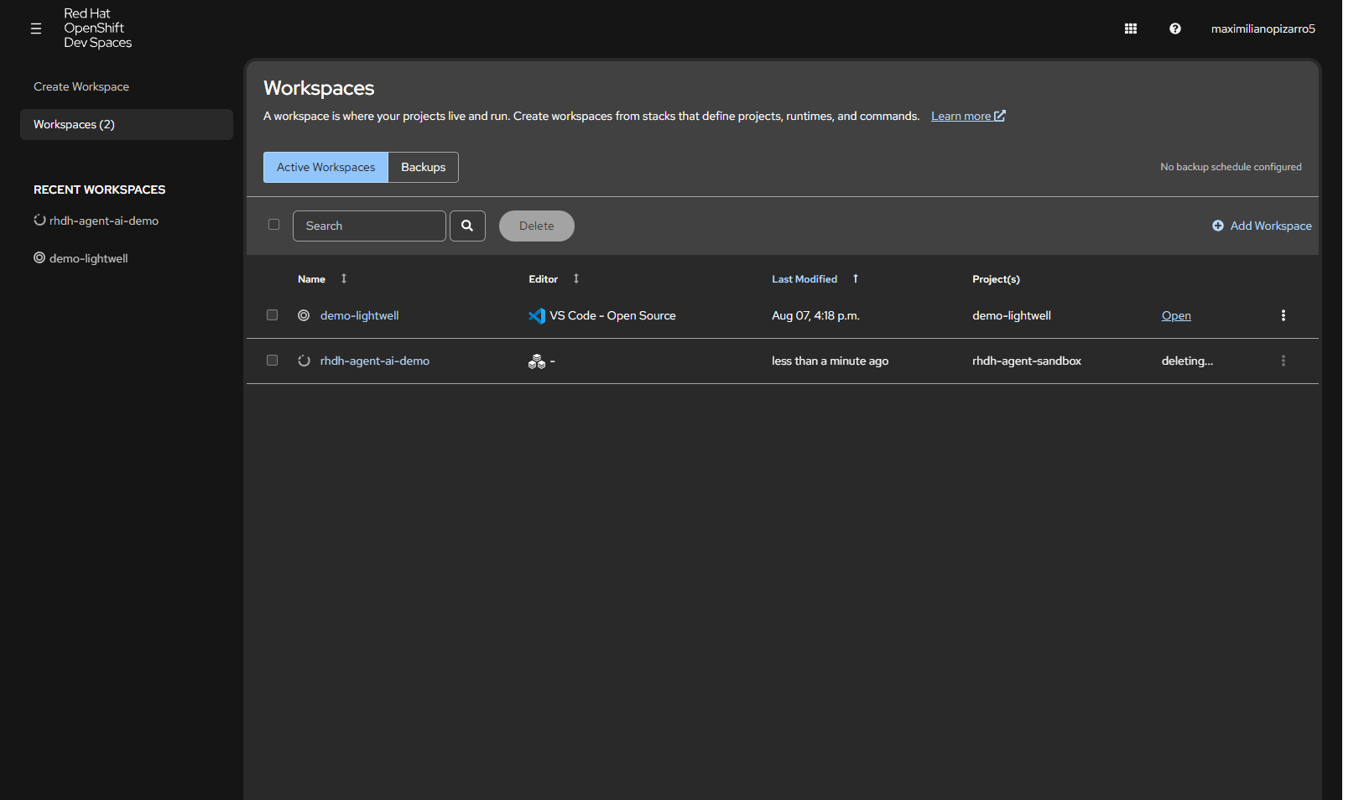Click the Editor column header
The image size is (1359, 800).
point(543,279)
